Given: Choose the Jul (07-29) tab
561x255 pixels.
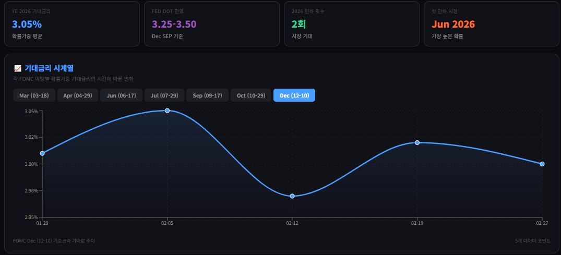Looking at the screenshot, I should (x=164, y=95).
